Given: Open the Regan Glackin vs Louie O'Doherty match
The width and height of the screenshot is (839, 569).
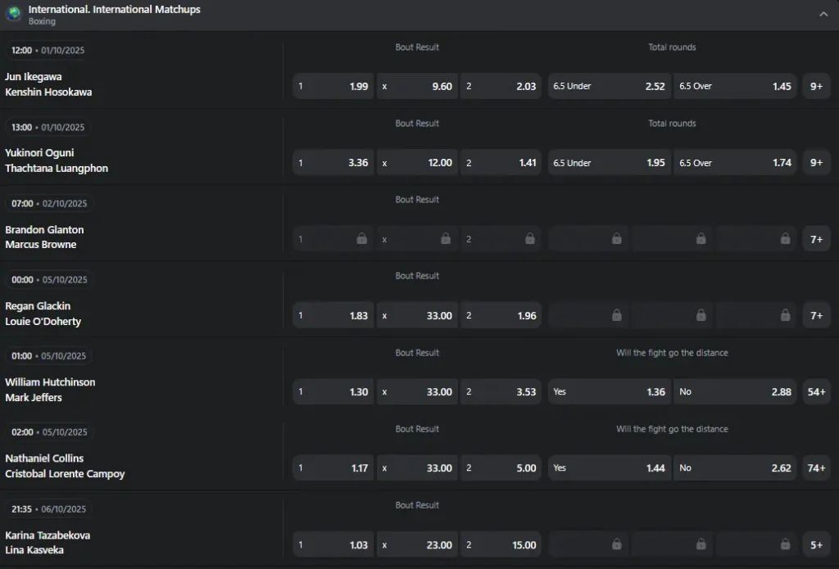Looking at the screenshot, I should [x=43, y=314].
